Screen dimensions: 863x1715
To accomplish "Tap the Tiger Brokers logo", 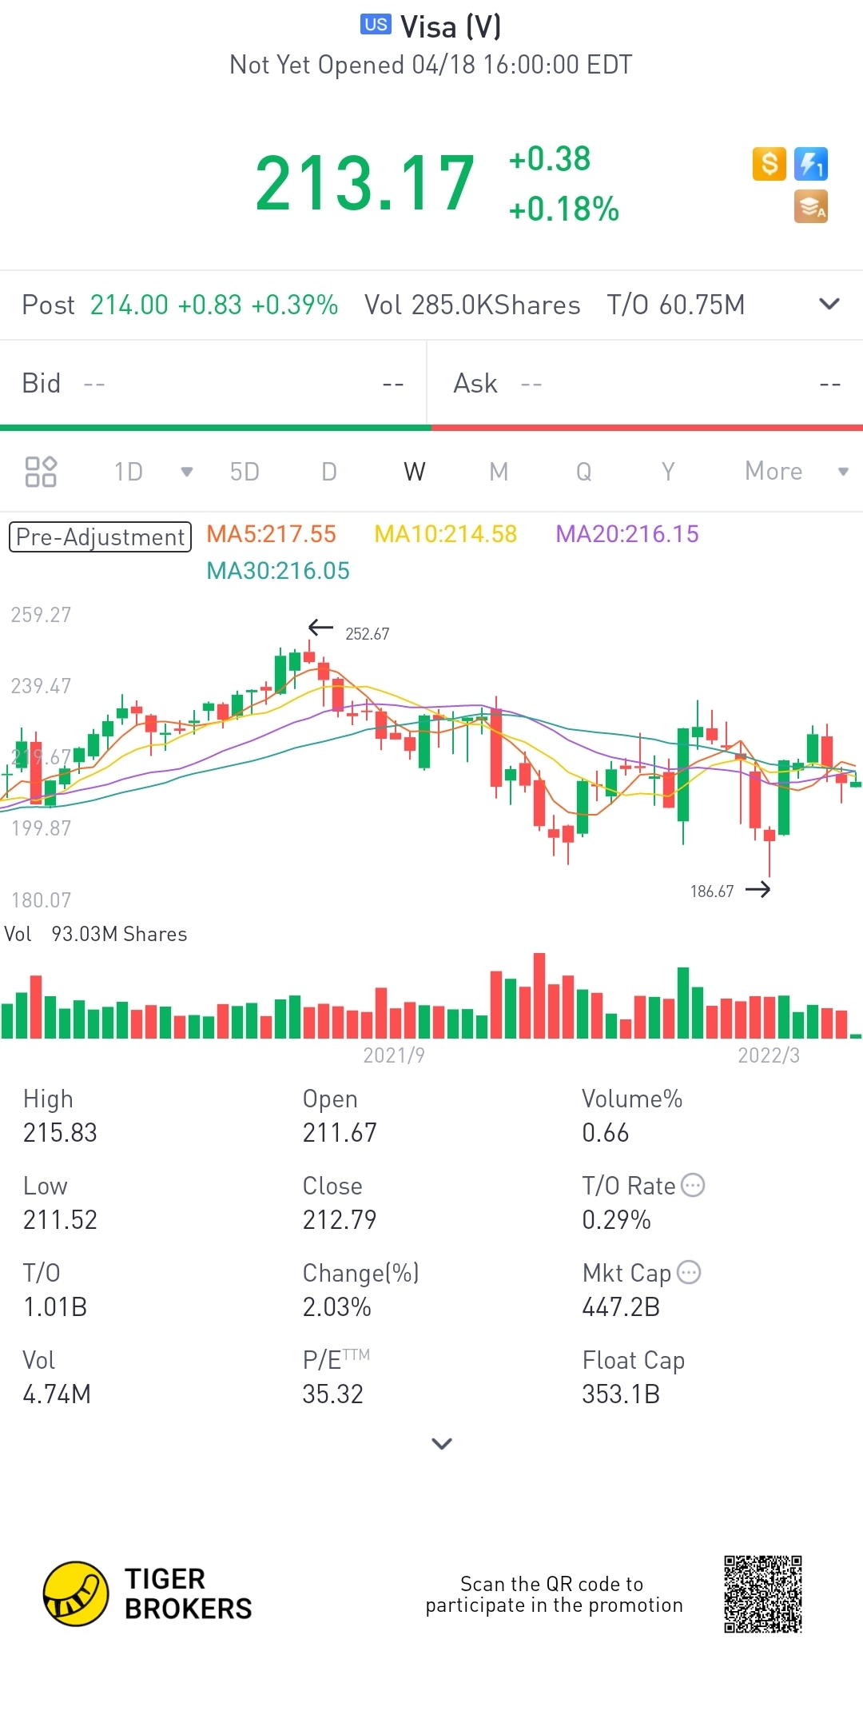I will tap(148, 1593).
